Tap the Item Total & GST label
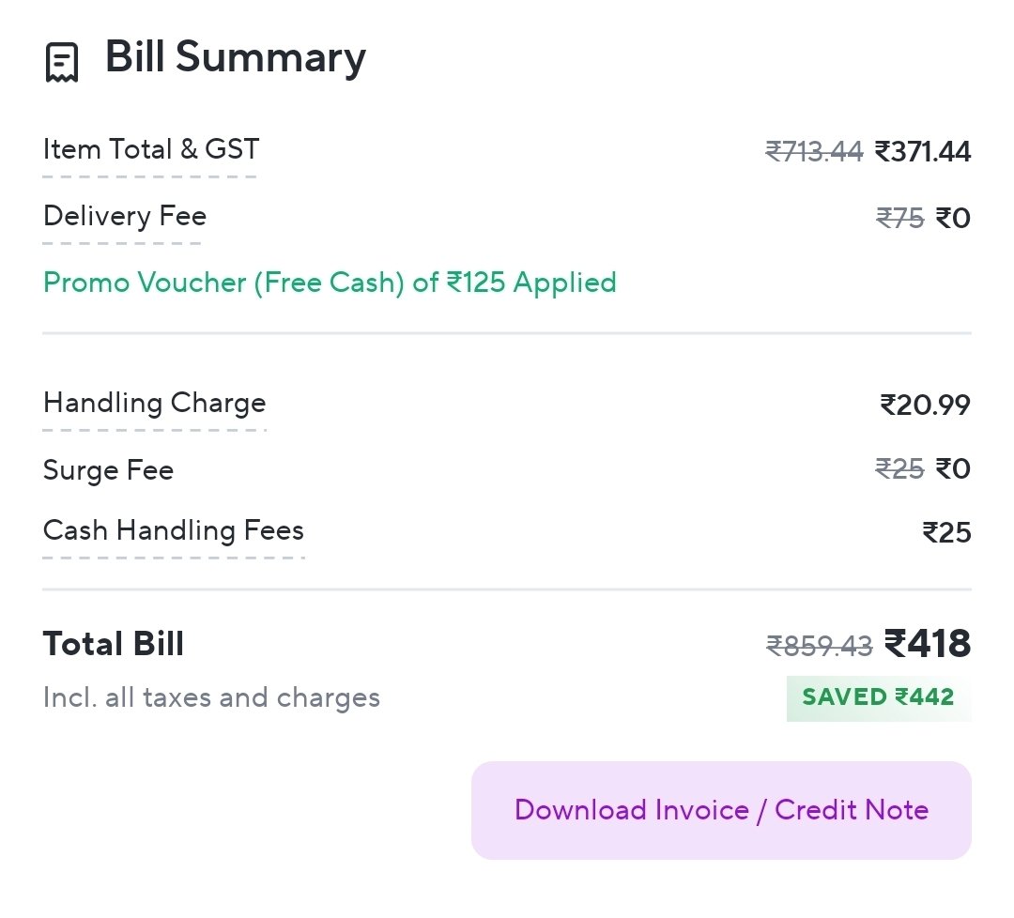 (x=150, y=149)
